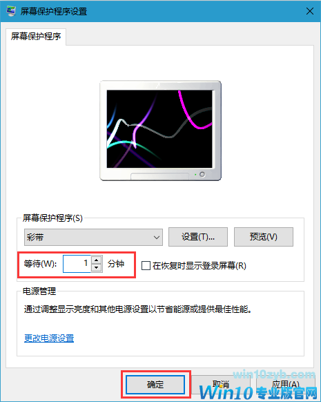
Task: Decrease wait time with the down arrow
Action: [97, 268]
